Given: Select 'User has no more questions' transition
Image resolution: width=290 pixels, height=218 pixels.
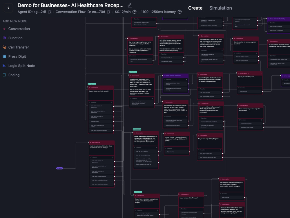Looking at the screenshot, I should tap(146, 155).
